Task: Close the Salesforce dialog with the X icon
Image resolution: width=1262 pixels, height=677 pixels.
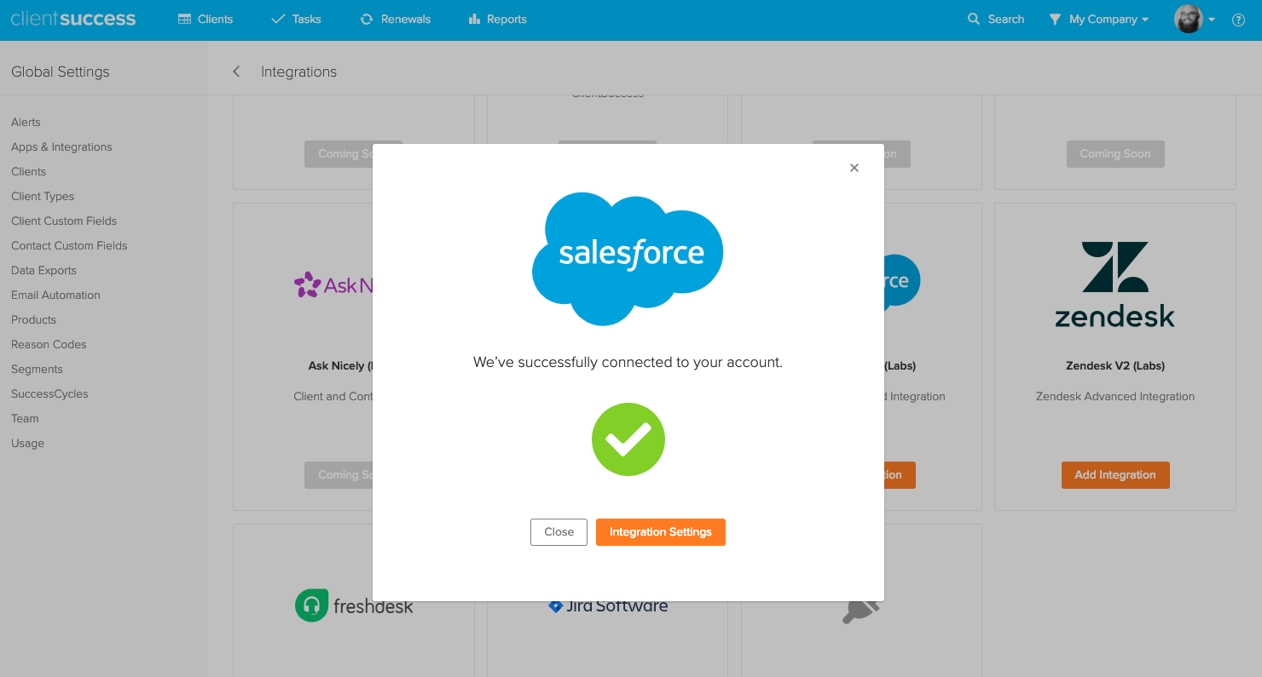Action: [x=854, y=168]
